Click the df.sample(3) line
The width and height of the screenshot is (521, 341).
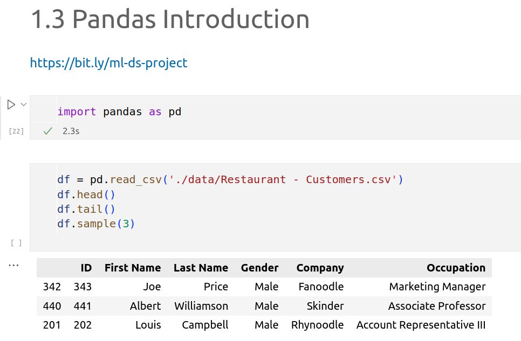click(x=96, y=224)
